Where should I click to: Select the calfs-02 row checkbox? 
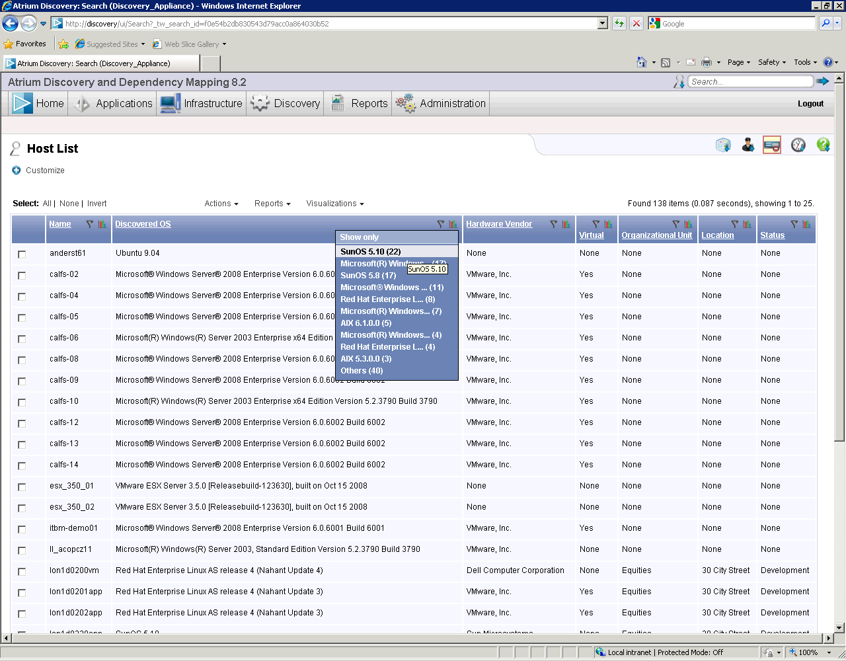(22, 275)
